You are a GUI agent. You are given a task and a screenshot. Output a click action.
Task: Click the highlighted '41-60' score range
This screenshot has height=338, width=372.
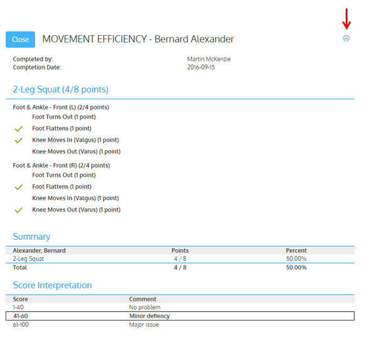pos(21,316)
